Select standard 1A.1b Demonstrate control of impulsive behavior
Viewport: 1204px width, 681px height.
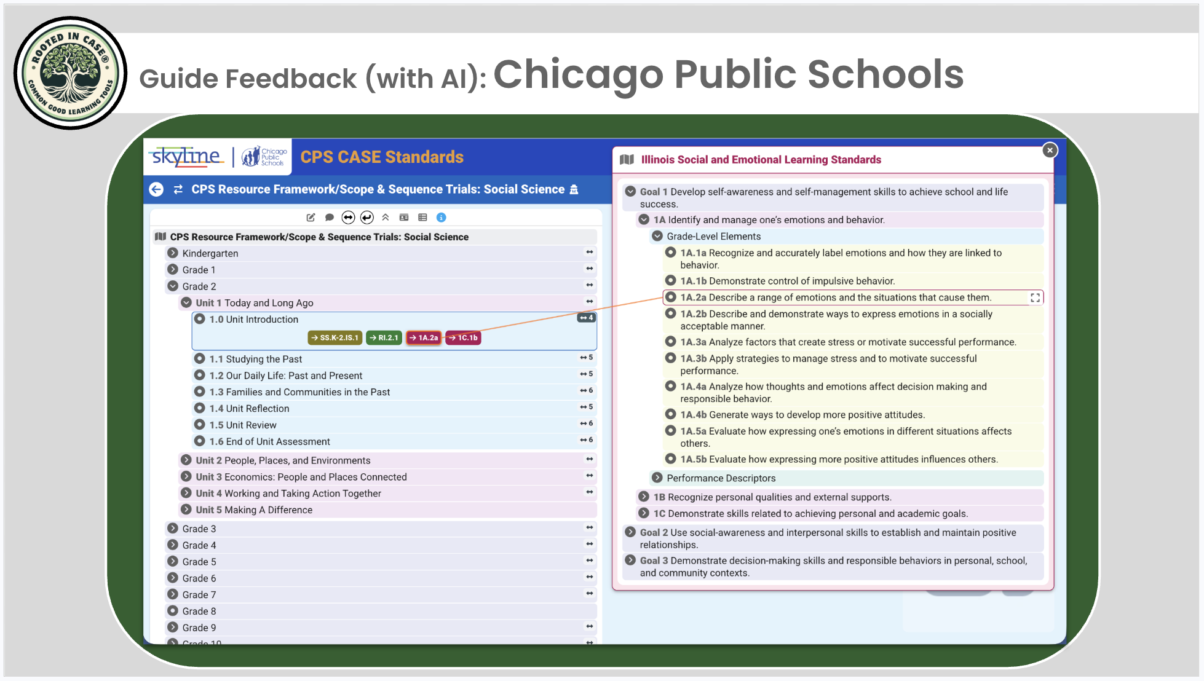pos(853,281)
